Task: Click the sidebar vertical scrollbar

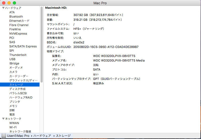Action: pos(41,40)
